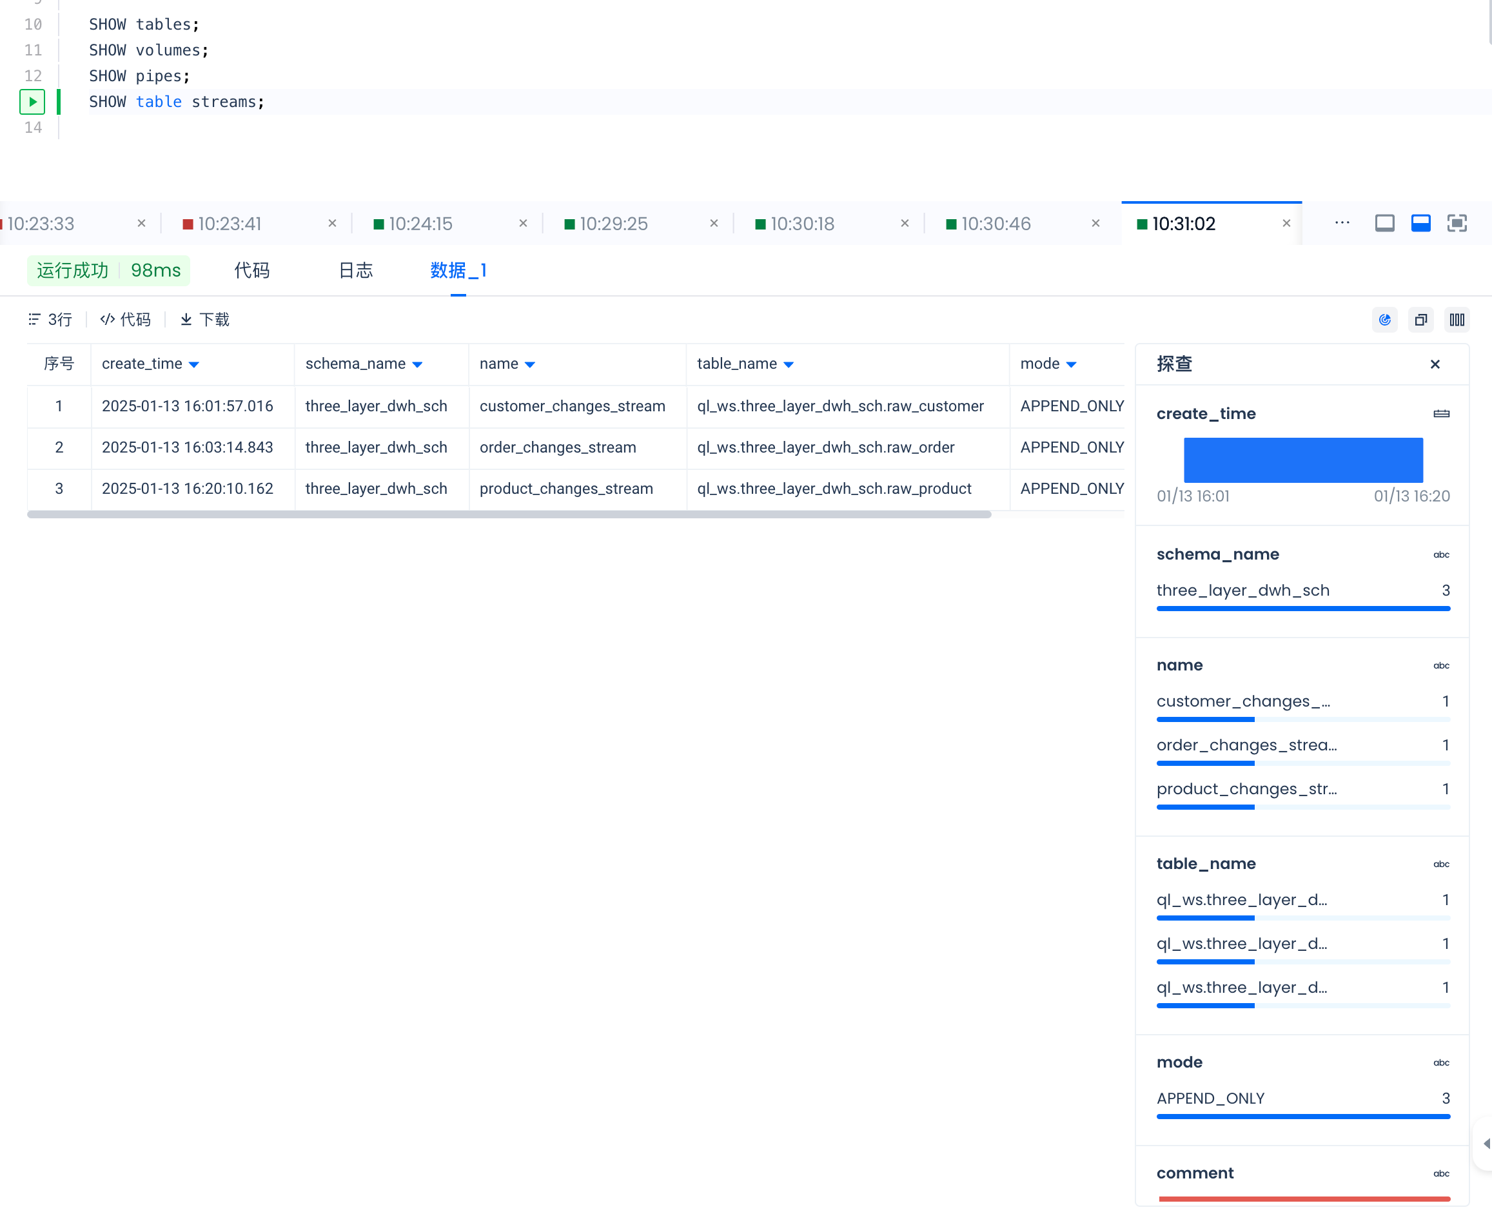
Task: Open table_name column filter dropdown
Action: [x=789, y=364]
